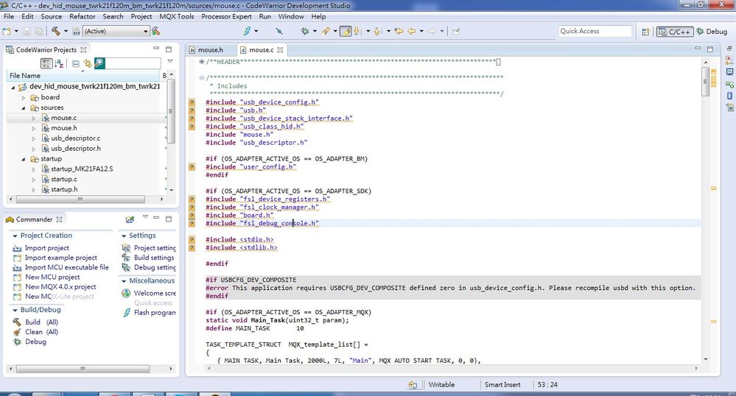Collapse the sources folder in tree
This screenshot has height=396, width=736.
point(23,108)
